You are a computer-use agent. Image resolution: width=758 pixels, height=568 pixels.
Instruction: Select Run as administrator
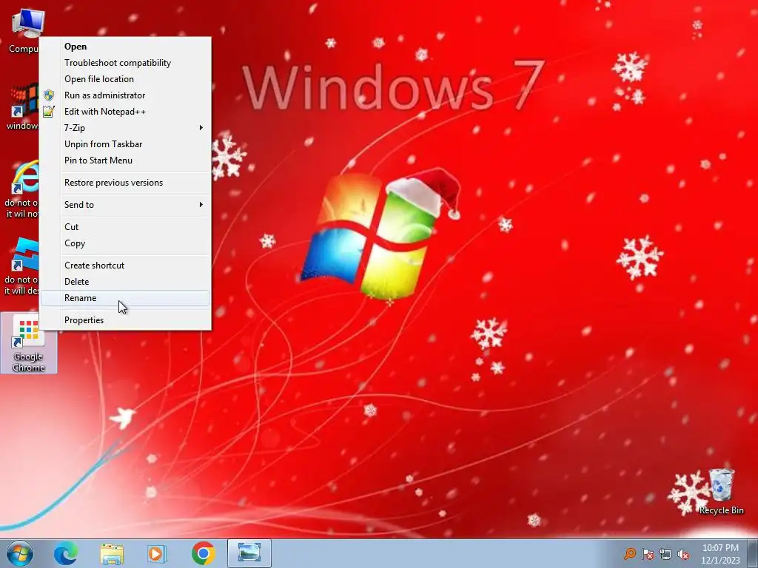tap(124, 95)
